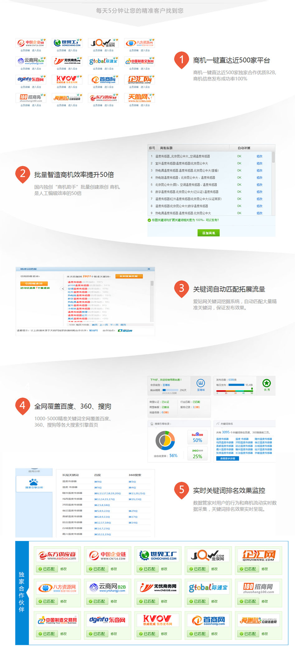Click the 每日发布 91.4条 progress bar
Image resolution: width=295 pixels, height=650 pixels.
point(236,385)
